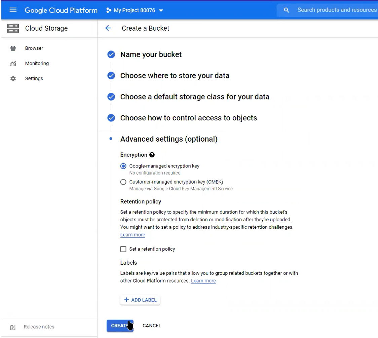378x338 pixels.
Task: Click the search magnifier icon in the top bar
Action: point(286,10)
